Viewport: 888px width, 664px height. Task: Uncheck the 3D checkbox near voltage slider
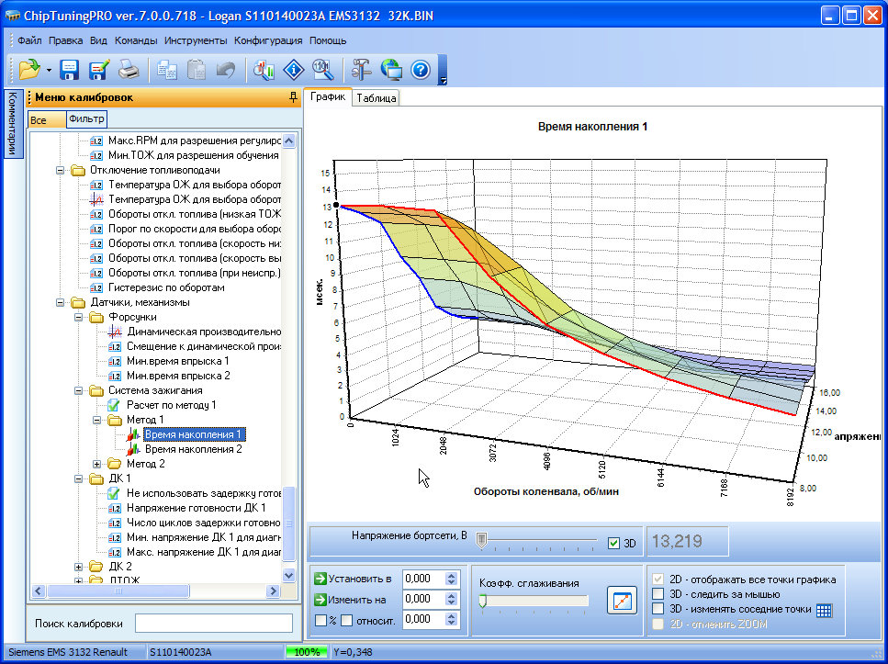(614, 543)
